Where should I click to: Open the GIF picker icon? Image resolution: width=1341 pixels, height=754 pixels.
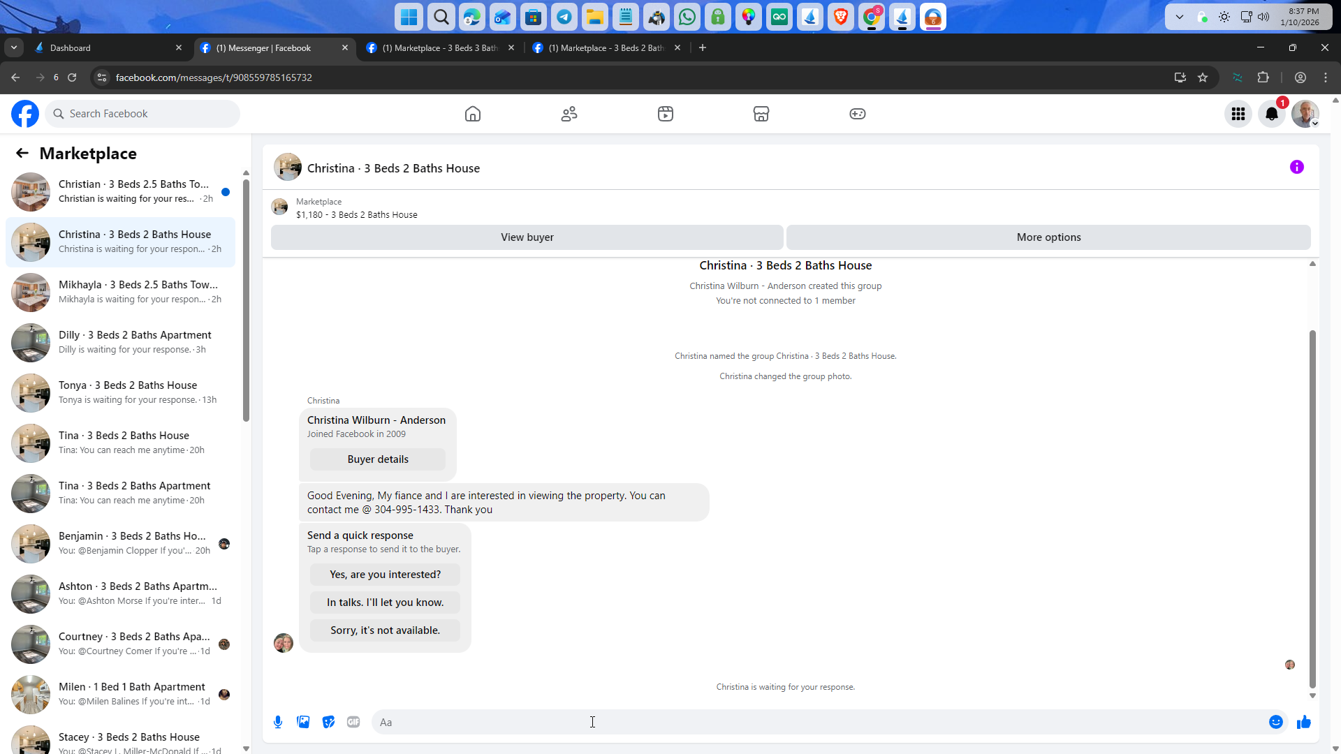click(x=353, y=722)
